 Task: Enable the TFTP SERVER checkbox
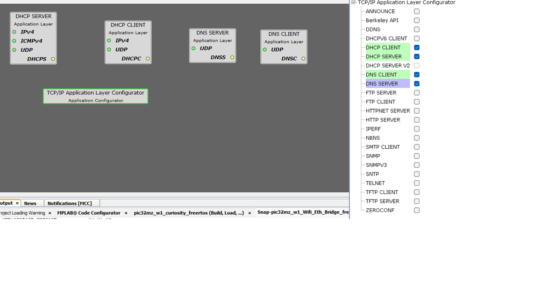417,201
